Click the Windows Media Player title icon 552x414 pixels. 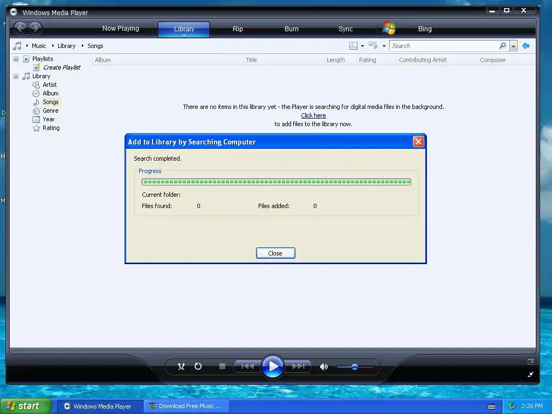point(13,12)
